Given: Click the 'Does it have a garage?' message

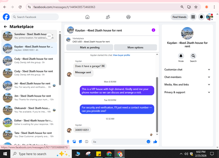Looking at the screenshot, I should click(x=90, y=66).
